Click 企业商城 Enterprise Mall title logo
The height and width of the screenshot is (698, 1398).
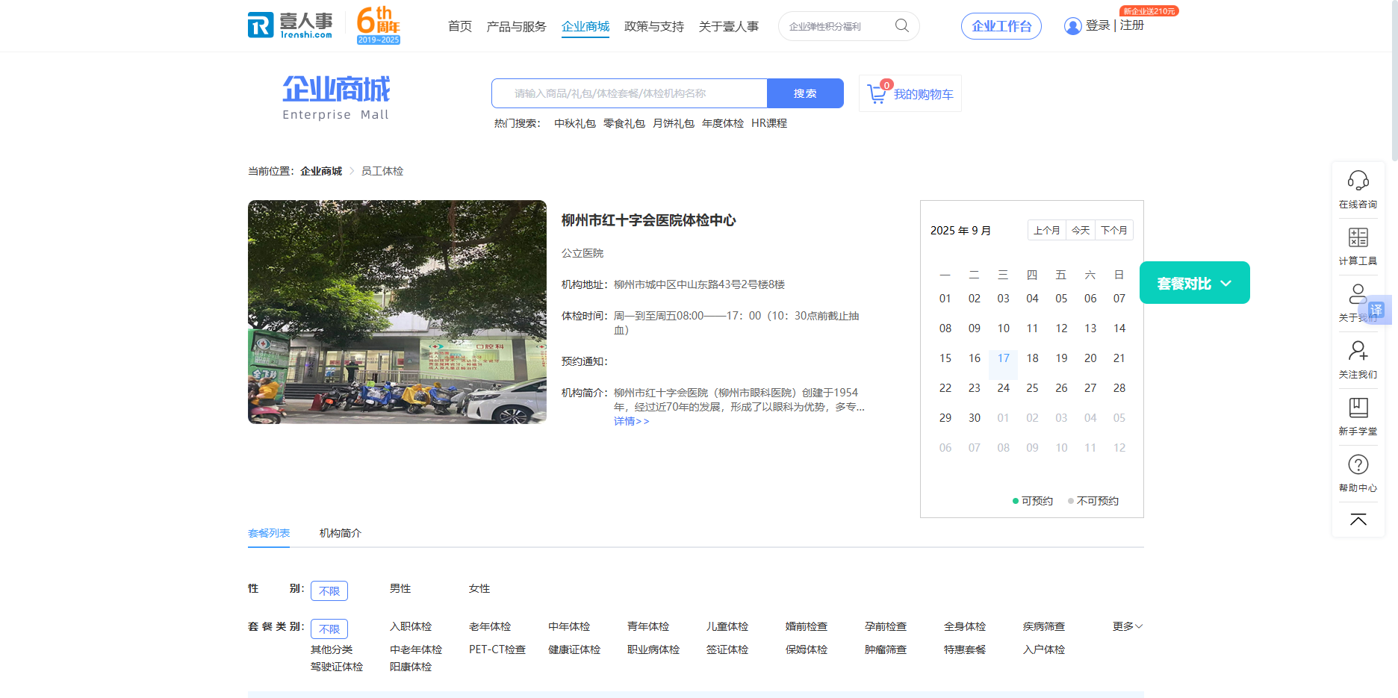point(336,98)
